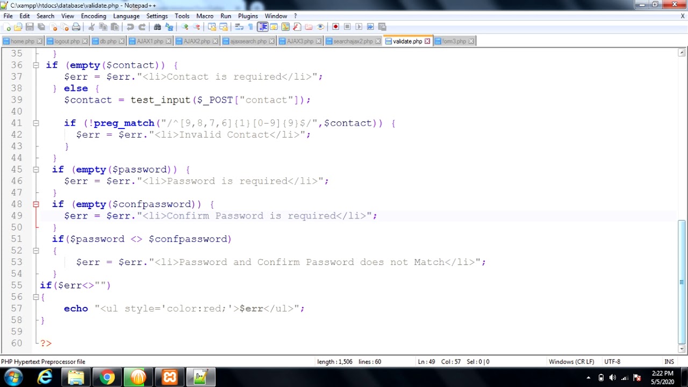Collapse the fold at line 56
Image resolution: width=688 pixels, height=387 pixels.
point(36,297)
